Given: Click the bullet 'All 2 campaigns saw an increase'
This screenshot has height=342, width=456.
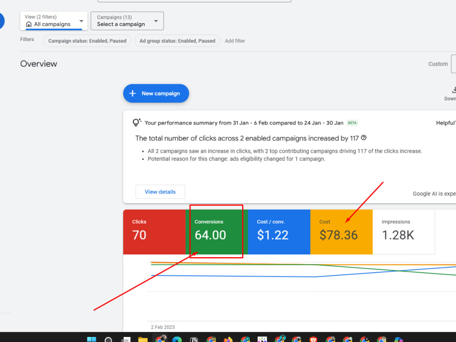Looking at the screenshot, I should 285,151.
